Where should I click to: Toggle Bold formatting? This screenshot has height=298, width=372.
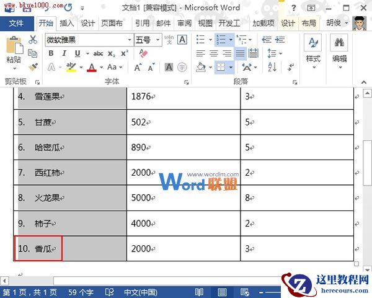[51, 53]
